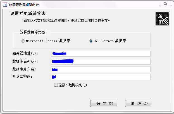Confirm with the 确定 (Y) button
The width and height of the screenshot is (174, 114).
click(104, 103)
